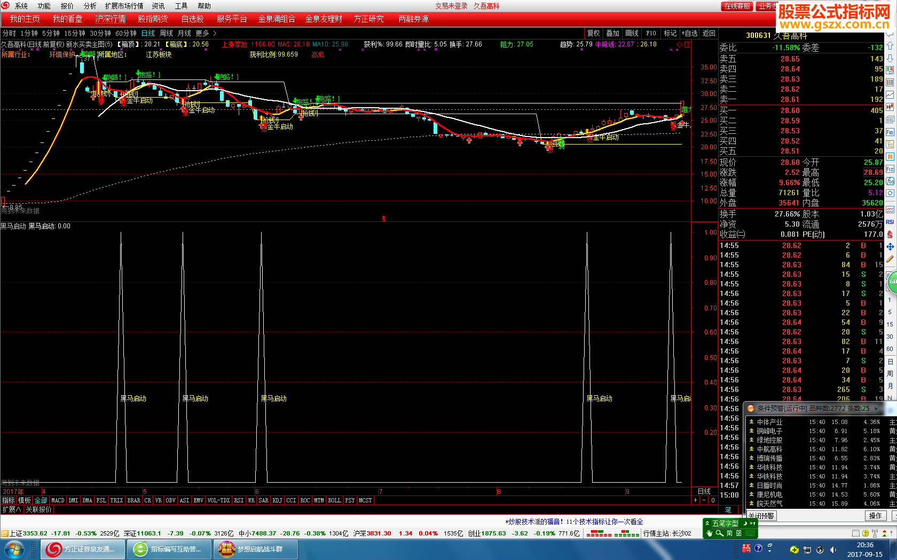Open the 业务 dropdown at top
This screenshot has height=560, width=897.
coord(766,6)
